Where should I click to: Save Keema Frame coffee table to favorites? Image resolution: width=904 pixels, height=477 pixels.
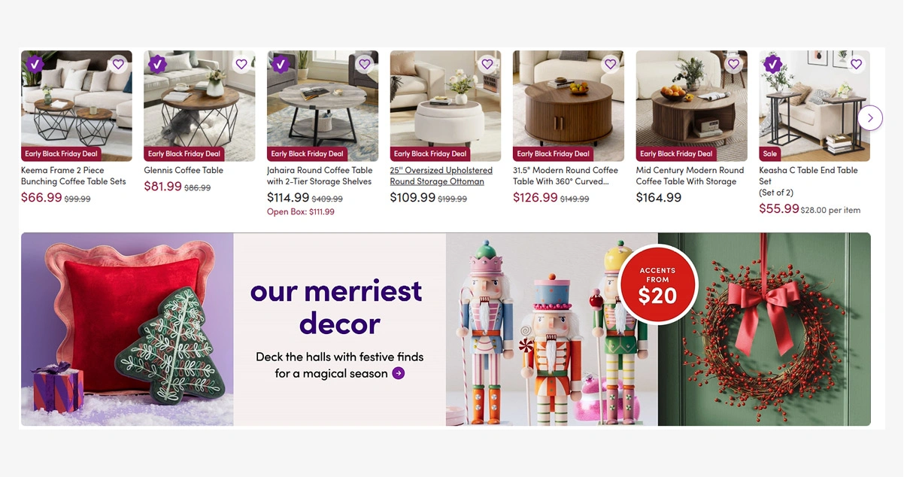[118, 65]
